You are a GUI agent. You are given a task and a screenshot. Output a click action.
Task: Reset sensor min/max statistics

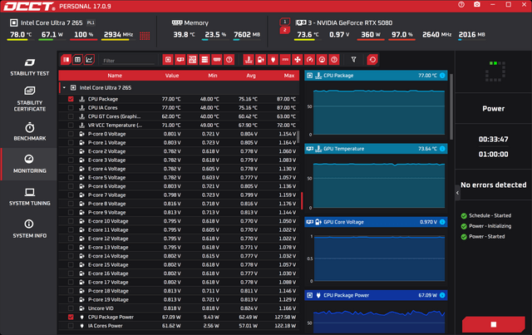(372, 60)
